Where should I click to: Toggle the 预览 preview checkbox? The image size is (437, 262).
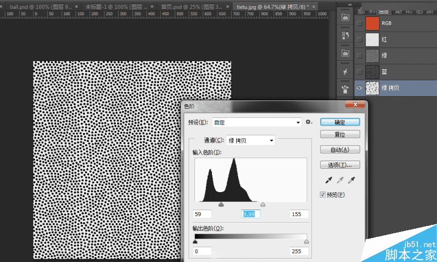coord(323,194)
